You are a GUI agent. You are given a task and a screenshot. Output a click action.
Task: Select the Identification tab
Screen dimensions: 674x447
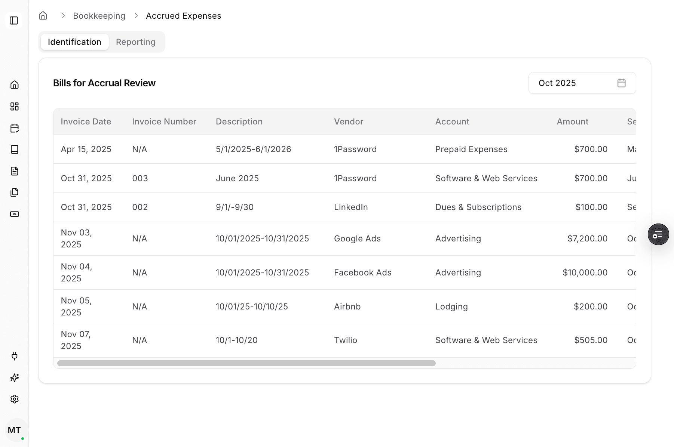[x=74, y=42]
